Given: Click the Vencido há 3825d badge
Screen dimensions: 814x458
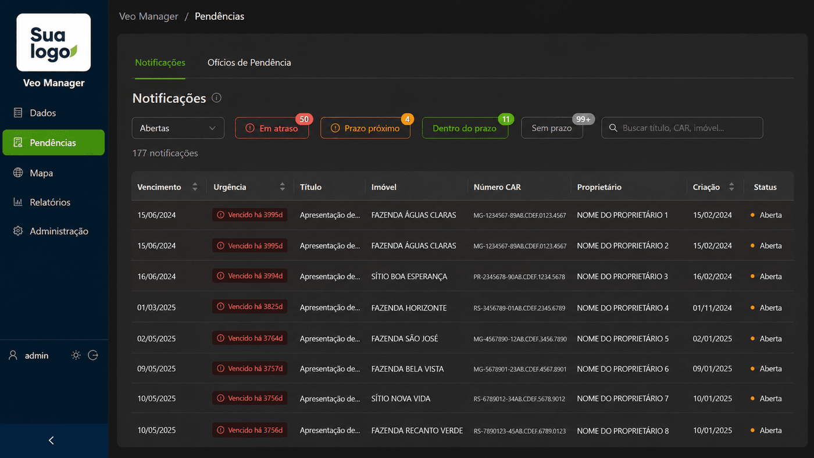Looking at the screenshot, I should pyautogui.click(x=249, y=307).
